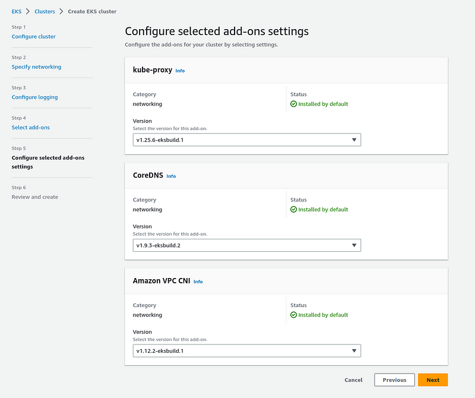Open the Clusters breadcrumb link

point(45,11)
